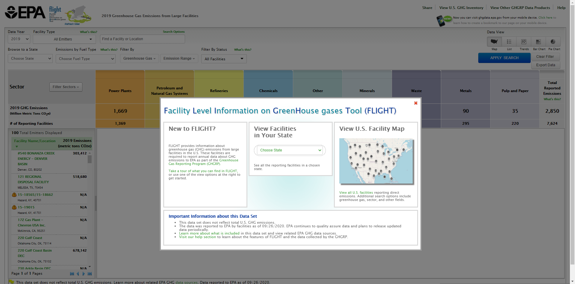Go to first page of emitters list
575x284 pixels.
pyautogui.click(x=72, y=274)
